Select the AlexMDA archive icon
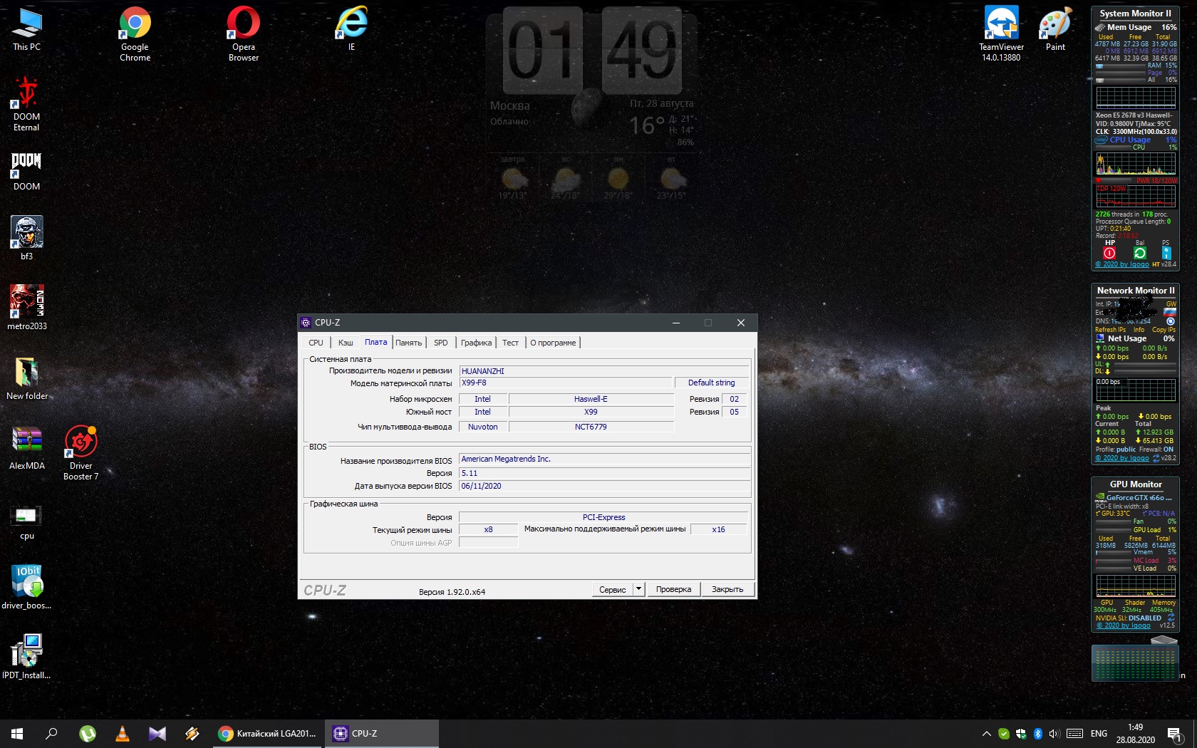Screen dimensions: 1197x748 [27, 447]
